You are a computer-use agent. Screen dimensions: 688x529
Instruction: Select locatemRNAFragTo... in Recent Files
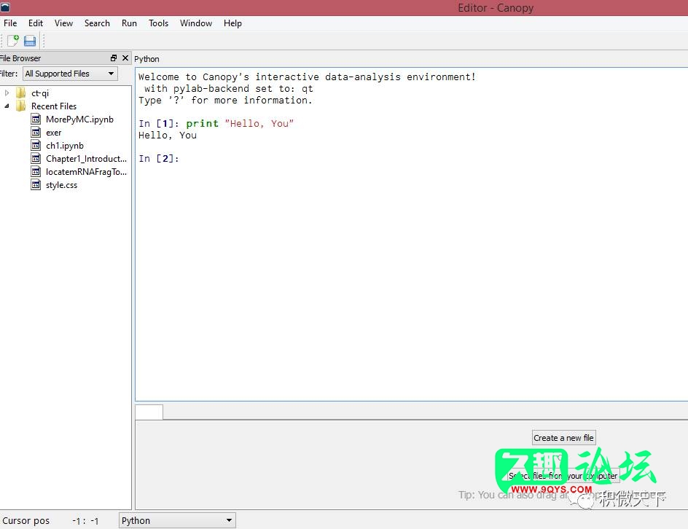[86, 172]
